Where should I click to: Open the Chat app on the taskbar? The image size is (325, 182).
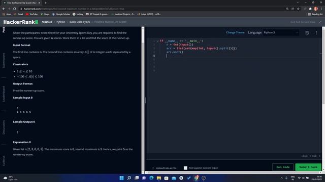[x=144, y=178]
